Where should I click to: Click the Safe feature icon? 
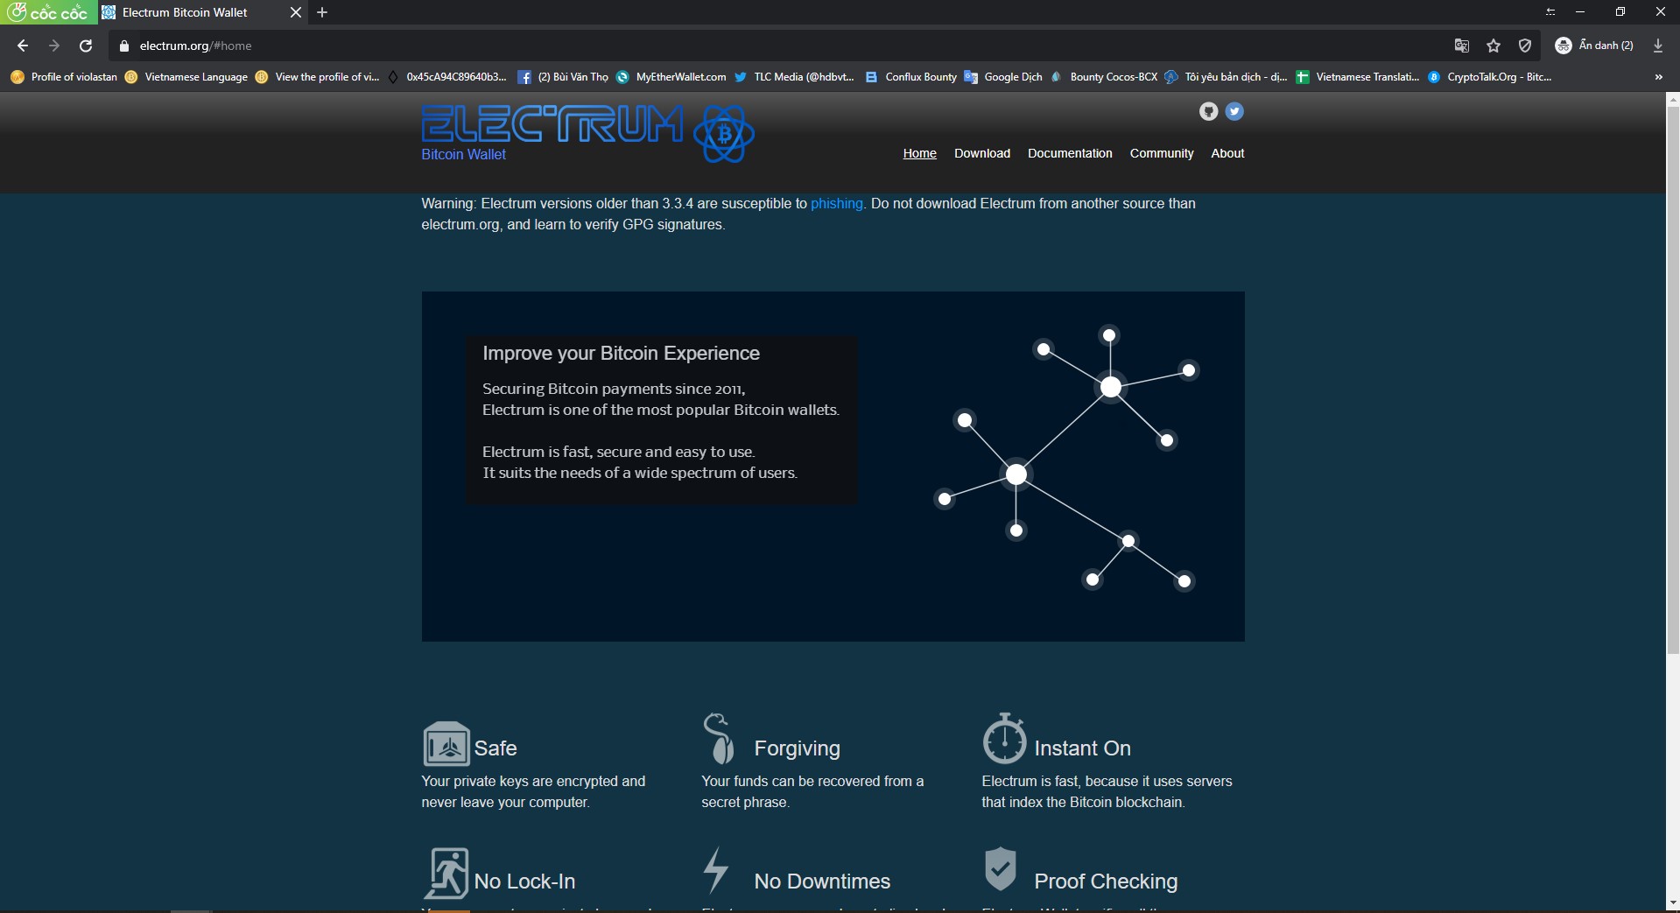[x=446, y=744]
